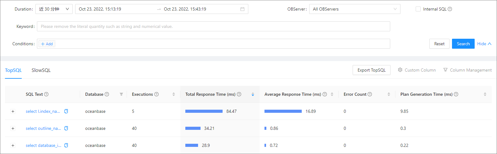Enable the Internal SQL checkbox
The image size is (497, 154).
coord(418,9)
